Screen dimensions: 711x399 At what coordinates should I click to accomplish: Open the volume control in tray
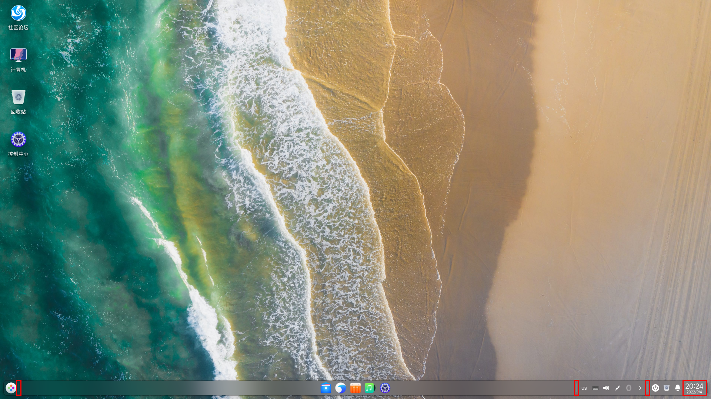(x=606, y=388)
